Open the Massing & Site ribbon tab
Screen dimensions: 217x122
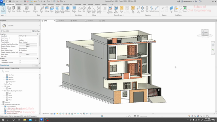(67, 4)
